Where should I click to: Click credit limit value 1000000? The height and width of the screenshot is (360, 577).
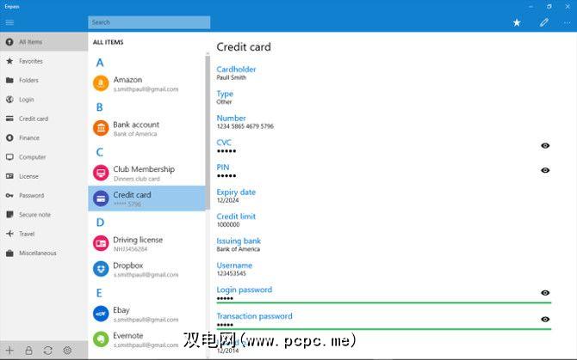[x=228, y=224]
